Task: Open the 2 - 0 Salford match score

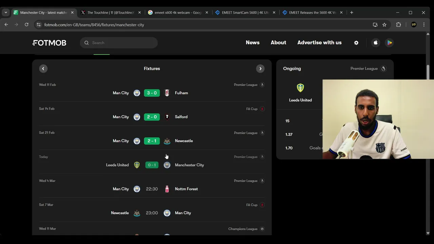Action: [x=152, y=117]
